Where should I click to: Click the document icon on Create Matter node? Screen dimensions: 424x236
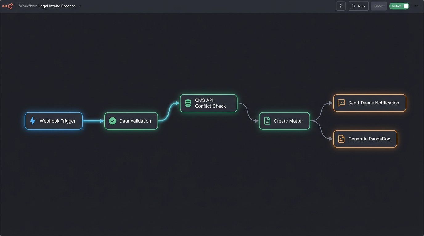tap(266, 121)
